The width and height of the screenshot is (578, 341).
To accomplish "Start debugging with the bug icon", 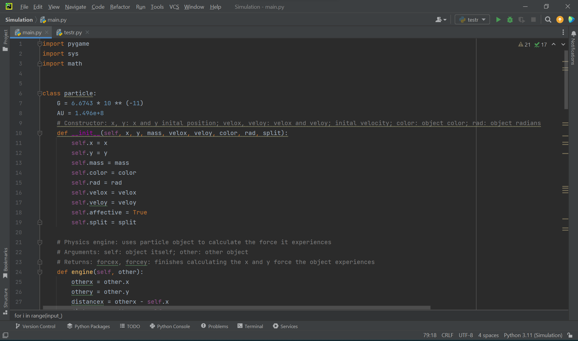I will pos(510,19).
